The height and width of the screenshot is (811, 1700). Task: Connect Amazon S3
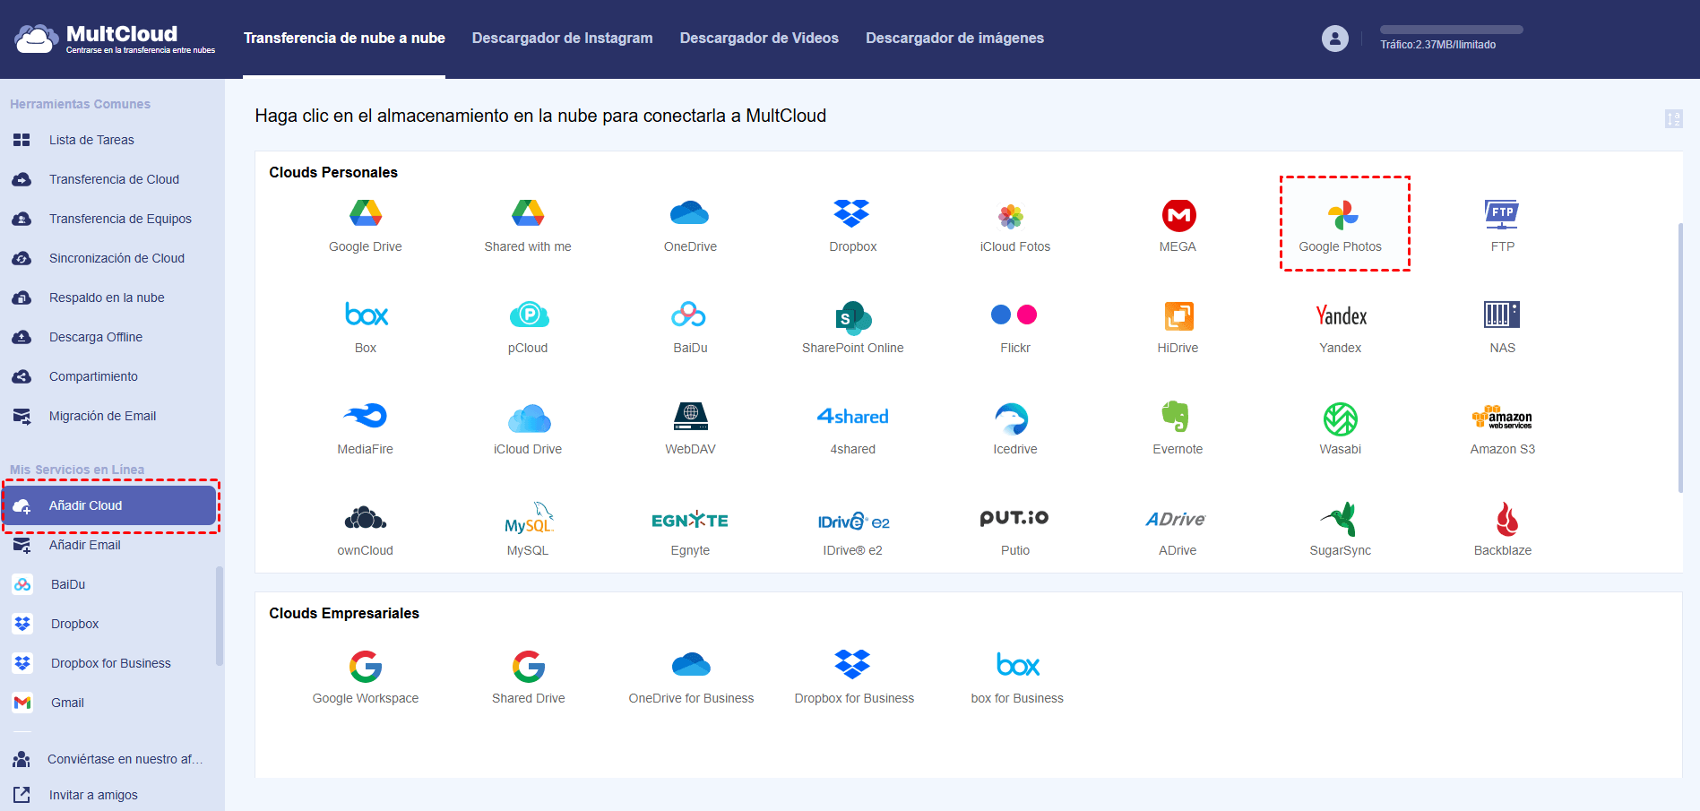click(1503, 428)
